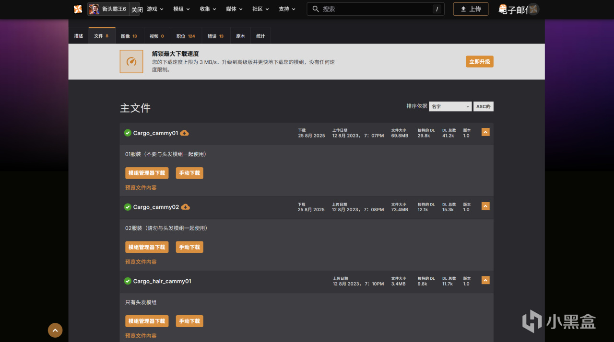Click 手动下载 for Cargo_cammy01

click(189, 173)
